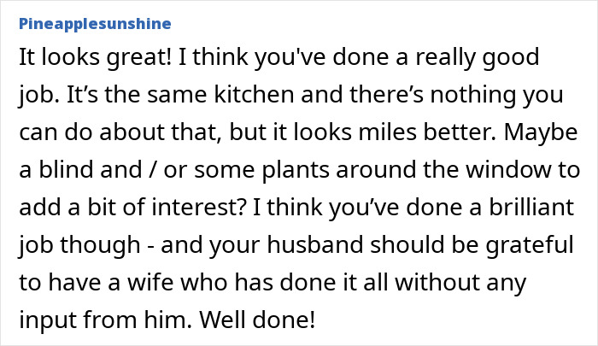This screenshot has width=598, height=346.
Task: Select the word "plants" in the comment
Action: pyautogui.click(x=296, y=170)
